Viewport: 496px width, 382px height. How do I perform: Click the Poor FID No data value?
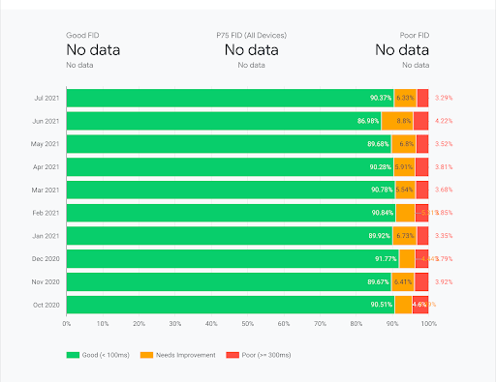pyautogui.click(x=402, y=50)
